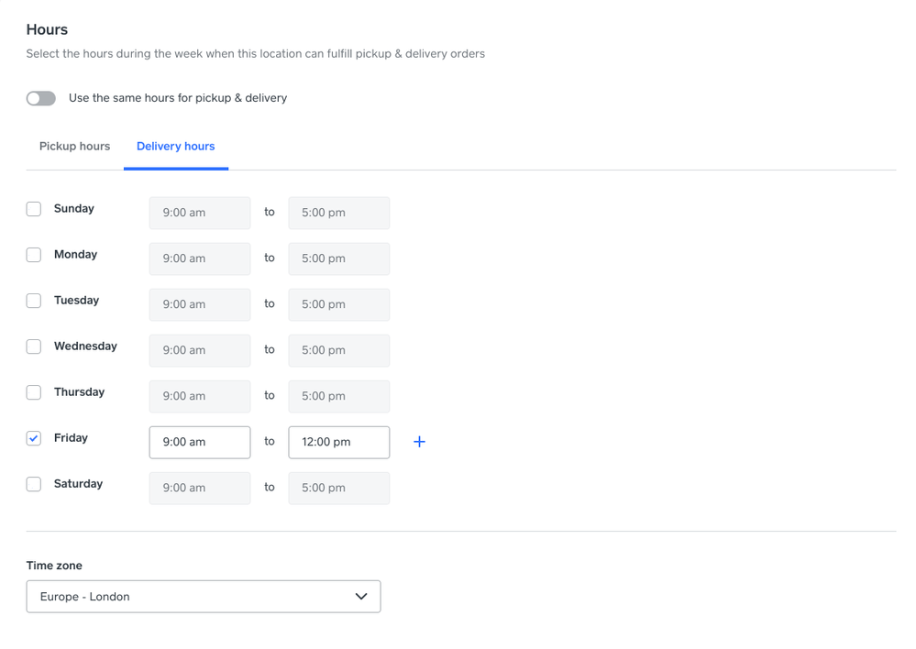Screen dimensions: 916x649
Task: Enable the Sunday checkbox
Action: pyautogui.click(x=34, y=209)
